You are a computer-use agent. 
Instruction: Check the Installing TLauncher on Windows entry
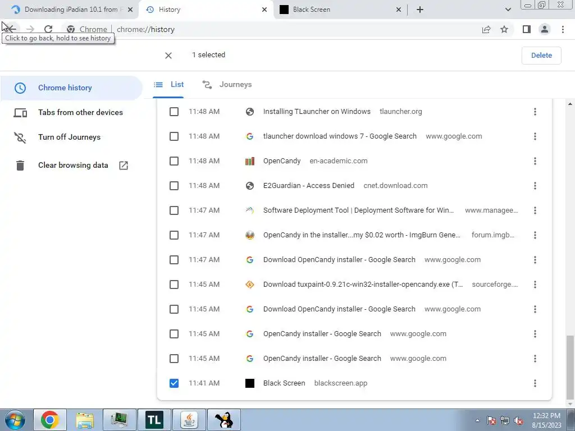coord(174,112)
